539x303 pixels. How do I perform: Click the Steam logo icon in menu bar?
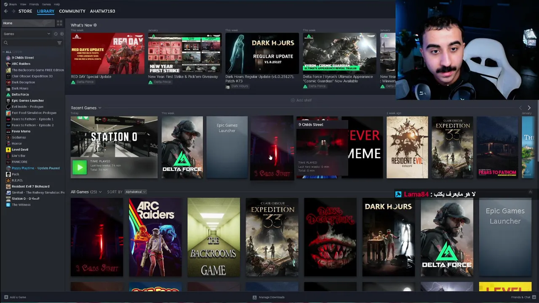tap(5, 4)
